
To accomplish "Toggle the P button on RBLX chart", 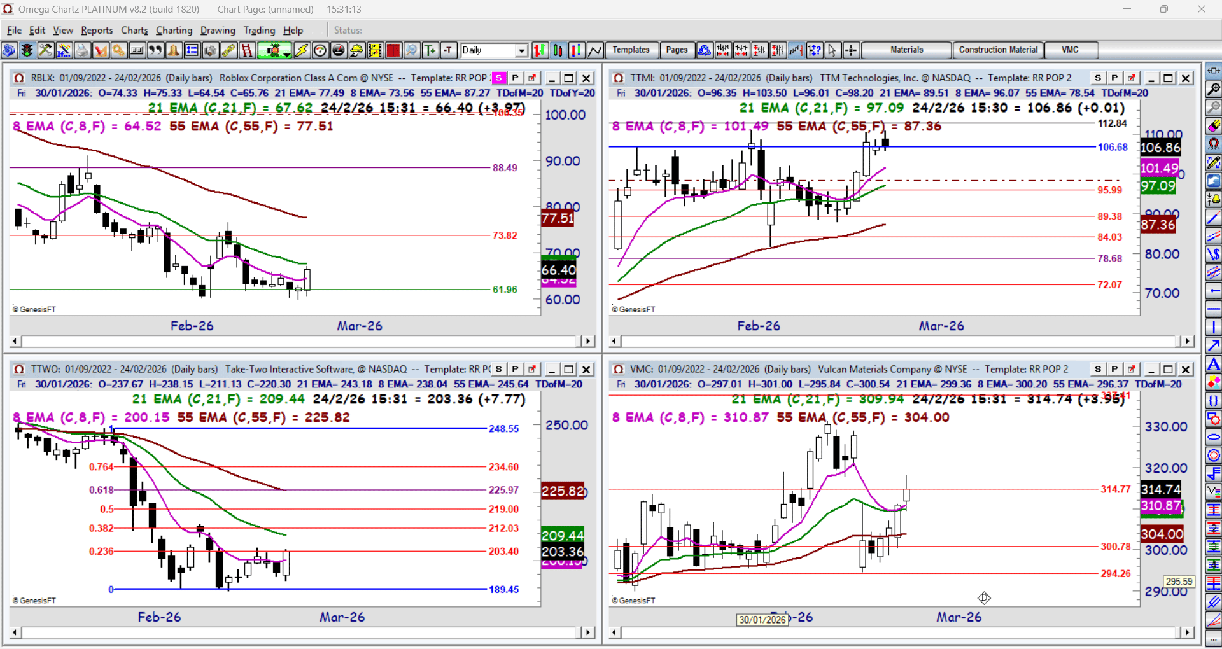I will click(516, 78).
